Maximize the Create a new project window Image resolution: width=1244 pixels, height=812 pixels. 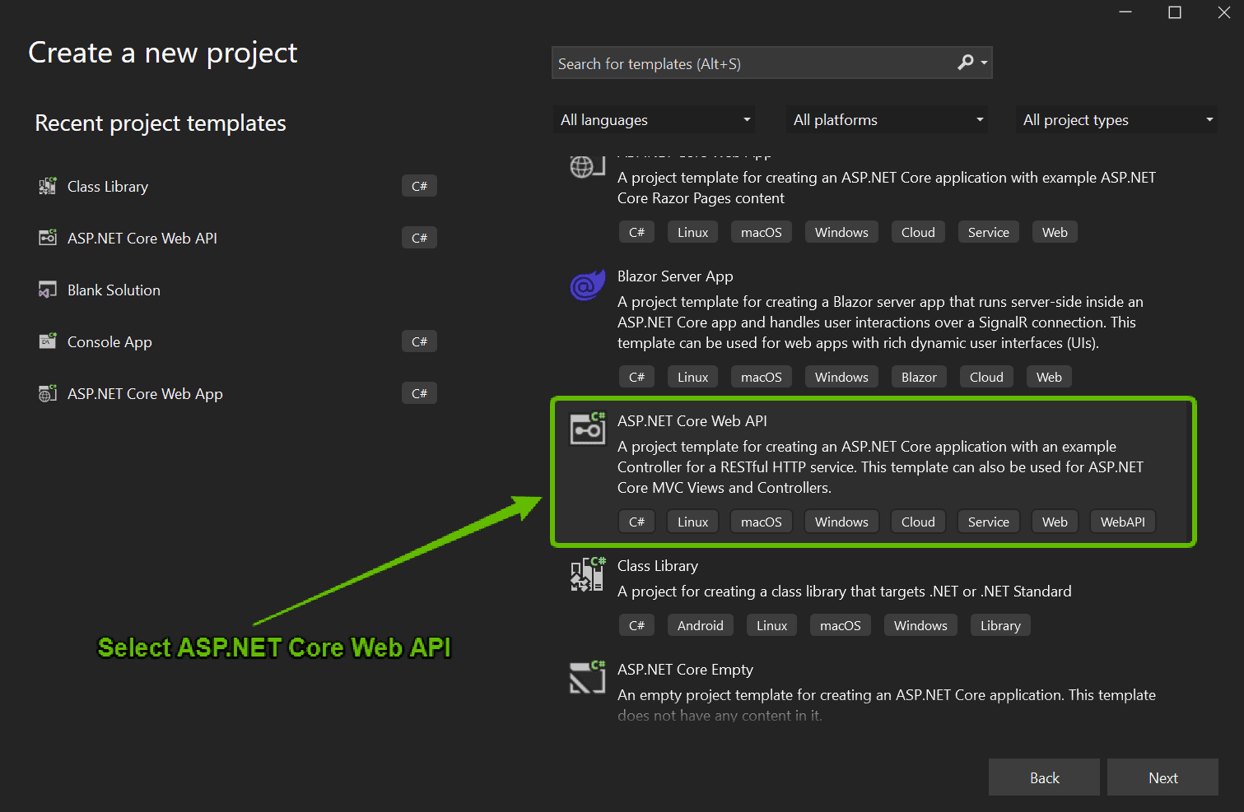(x=1175, y=12)
